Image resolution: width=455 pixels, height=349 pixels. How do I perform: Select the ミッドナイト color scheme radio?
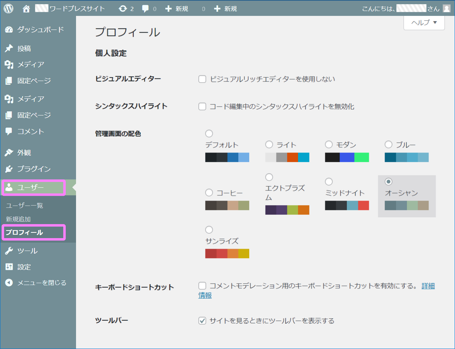329,181
